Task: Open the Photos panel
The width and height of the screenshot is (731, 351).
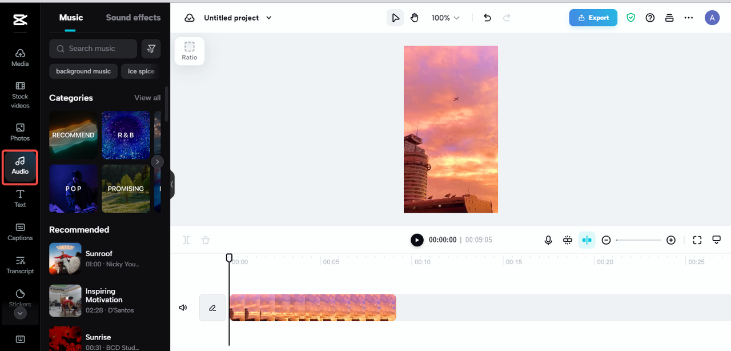Action: 20,132
